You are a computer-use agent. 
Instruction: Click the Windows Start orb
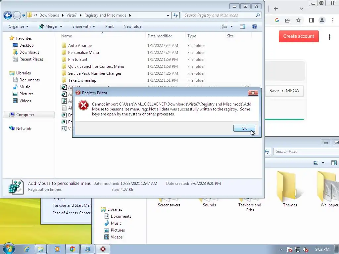click(x=8, y=249)
